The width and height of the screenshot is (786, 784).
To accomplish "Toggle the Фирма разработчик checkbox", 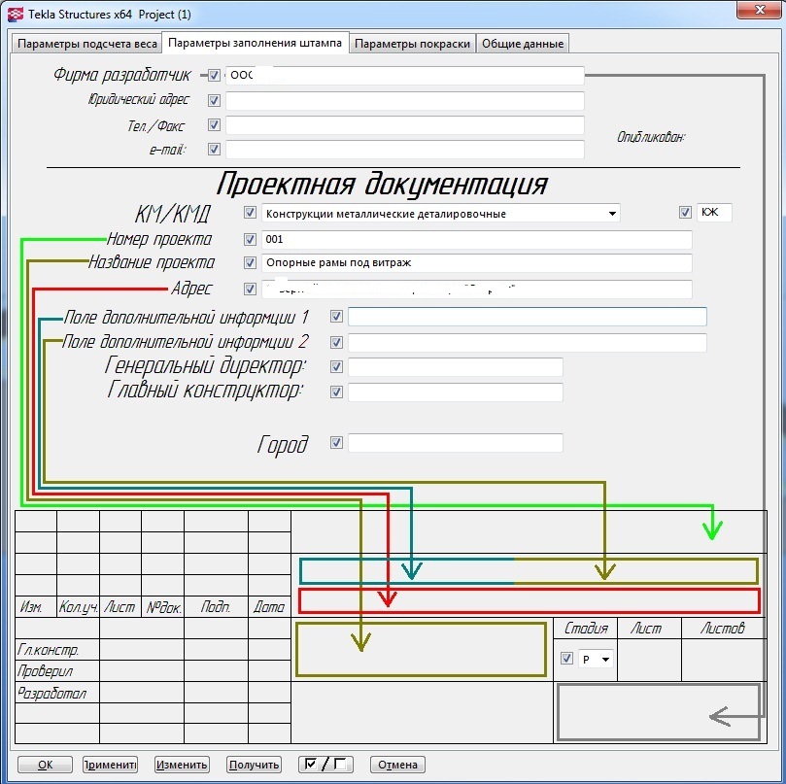I will [214, 75].
